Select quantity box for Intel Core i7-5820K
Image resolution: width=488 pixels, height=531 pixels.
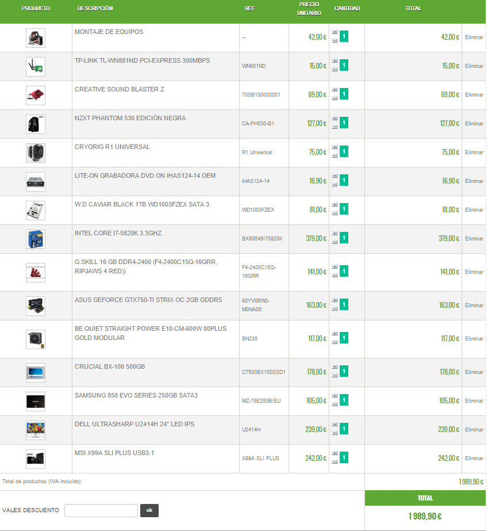pyautogui.click(x=344, y=238)
